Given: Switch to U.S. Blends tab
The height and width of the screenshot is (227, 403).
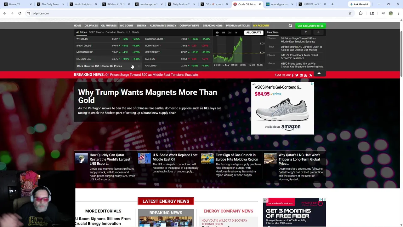Looking at the screenshot, I should (133, 32).
